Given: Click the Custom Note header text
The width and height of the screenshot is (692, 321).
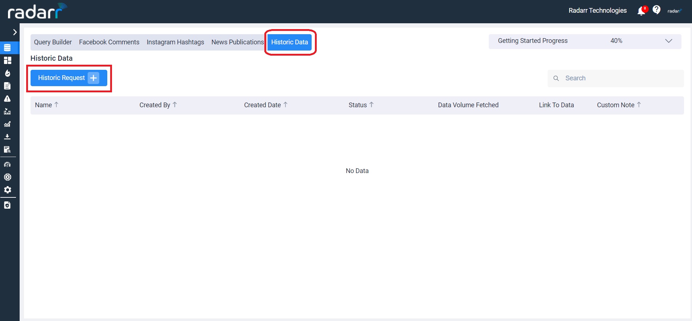Looking at the screenshot, I should pyautogui.click(x=615, y=105).
